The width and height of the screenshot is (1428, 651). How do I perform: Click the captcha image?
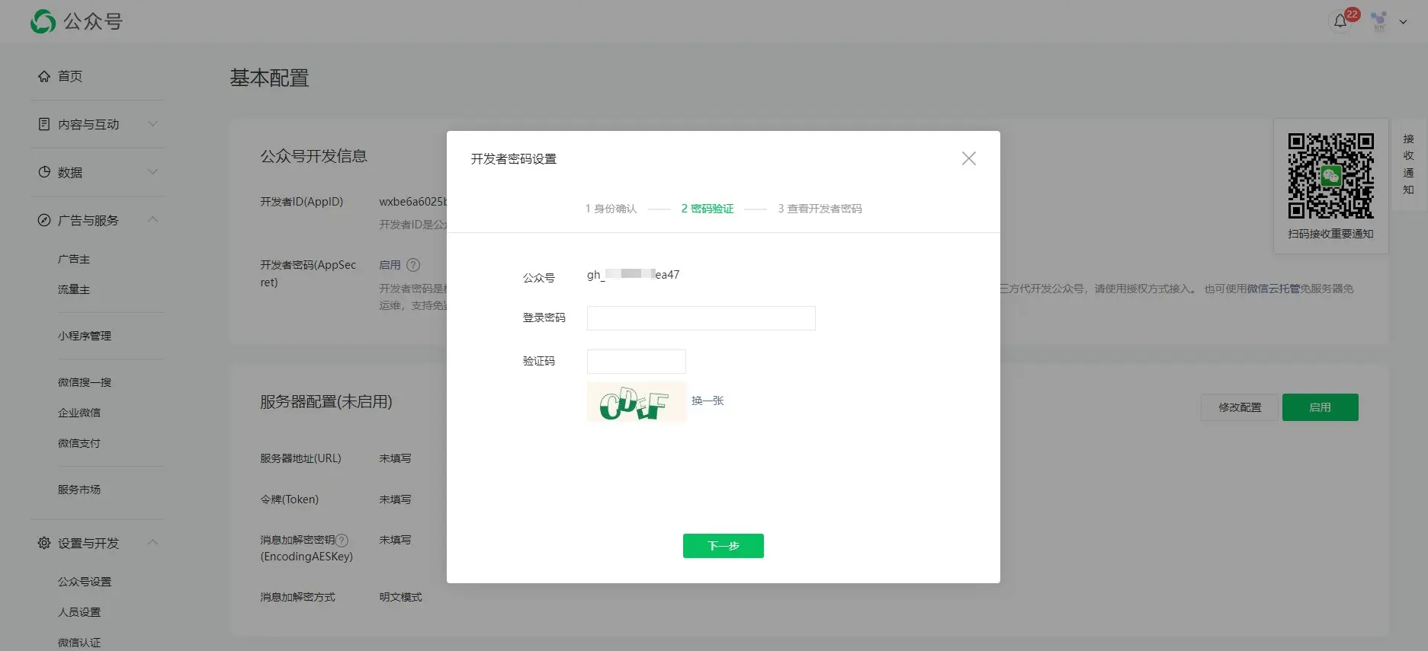[636, 402]
